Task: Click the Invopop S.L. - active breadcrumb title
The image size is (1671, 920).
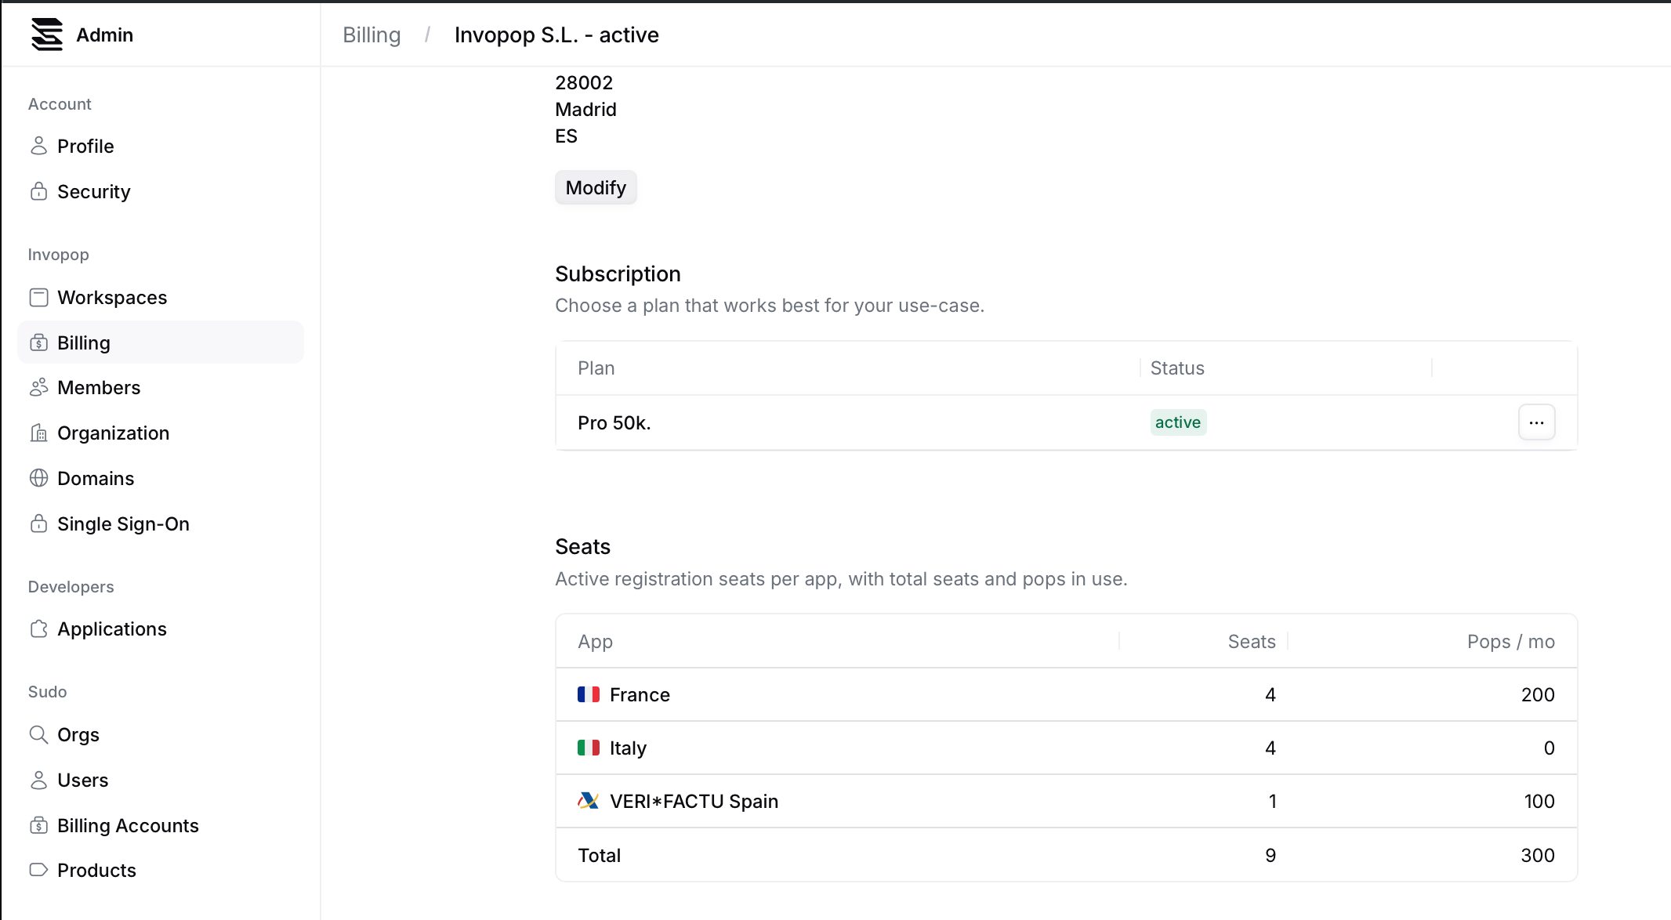Action: (x=556, y=34)
